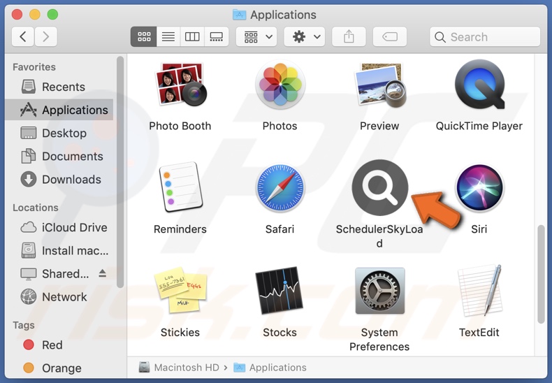
Task: Select the TextEdit app icon
Action: (x=479, y=290)
